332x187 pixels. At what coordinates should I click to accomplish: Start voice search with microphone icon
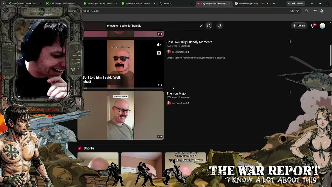tap(220, 26)
